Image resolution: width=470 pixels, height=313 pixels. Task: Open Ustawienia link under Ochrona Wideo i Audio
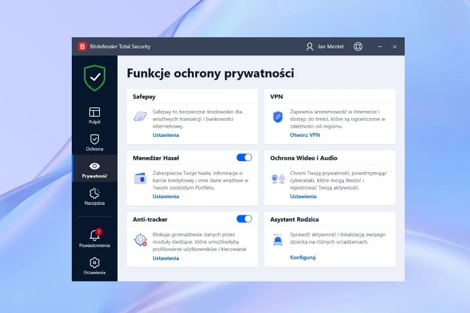[303, 196]
